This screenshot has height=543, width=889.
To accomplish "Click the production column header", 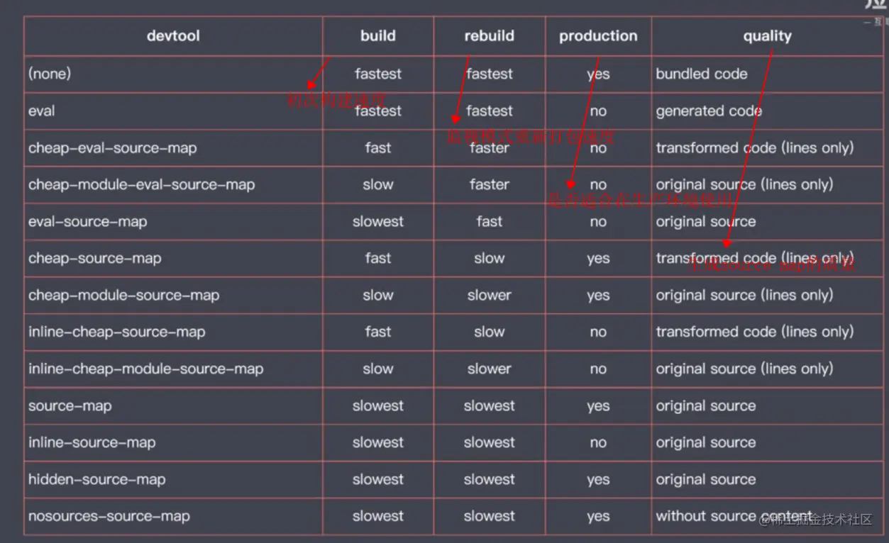I will pos(598,36).
